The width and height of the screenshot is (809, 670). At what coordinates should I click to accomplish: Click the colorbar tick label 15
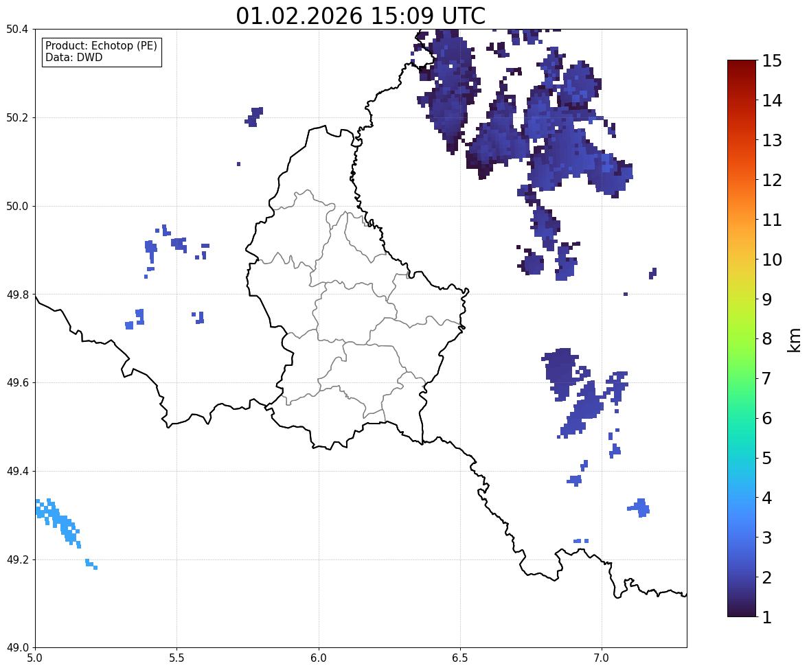(772, 61)
